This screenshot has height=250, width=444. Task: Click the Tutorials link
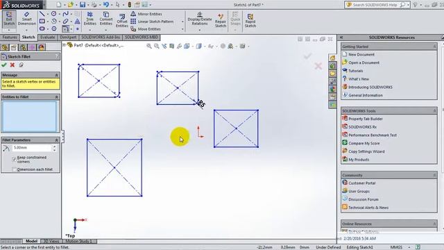(x=356, y=71)
